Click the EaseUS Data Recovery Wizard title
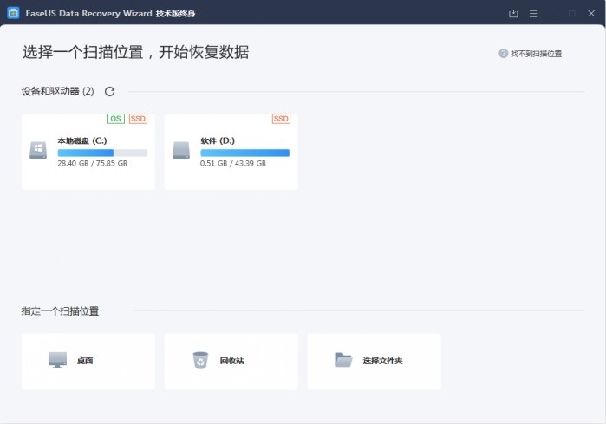 [x=89, y=14]
